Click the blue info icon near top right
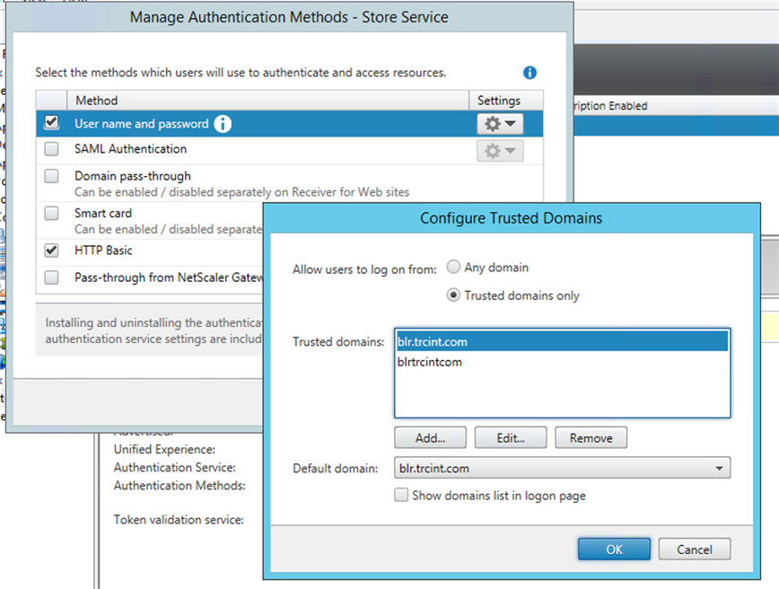 pyautogui.click(x=530, y=73)
